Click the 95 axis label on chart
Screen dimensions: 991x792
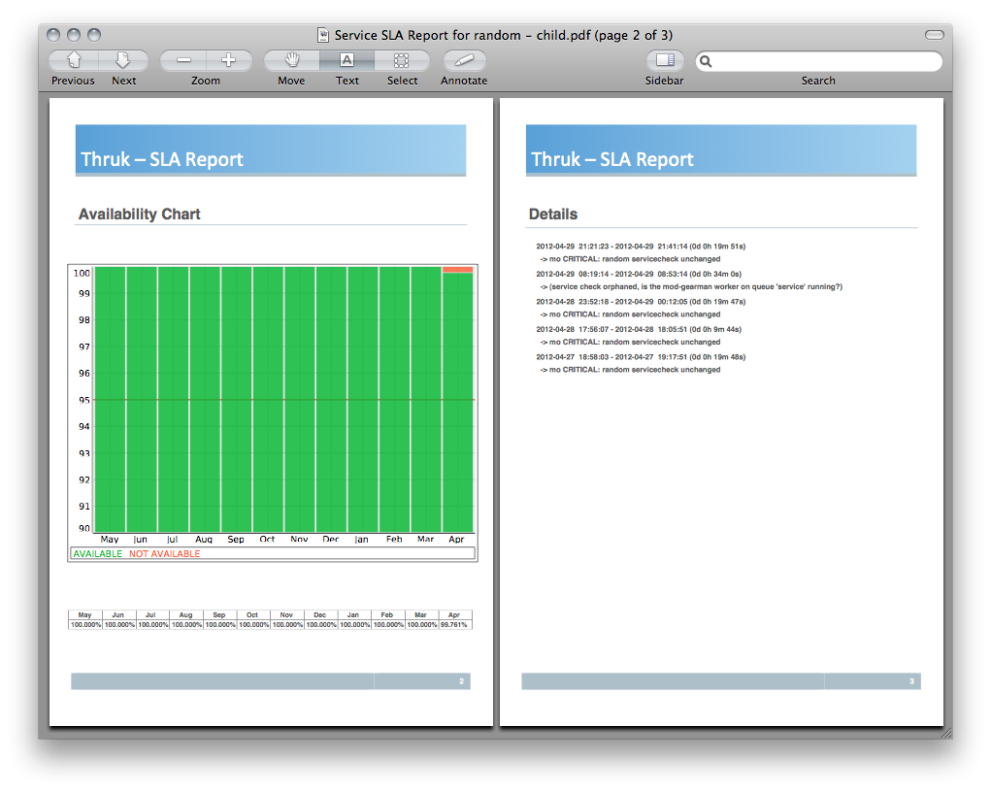point(84,400)
